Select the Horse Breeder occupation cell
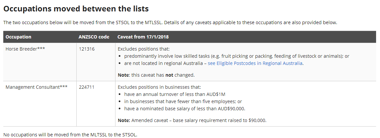This screenshot has height=138, width=380. click(x=25, y=49)
